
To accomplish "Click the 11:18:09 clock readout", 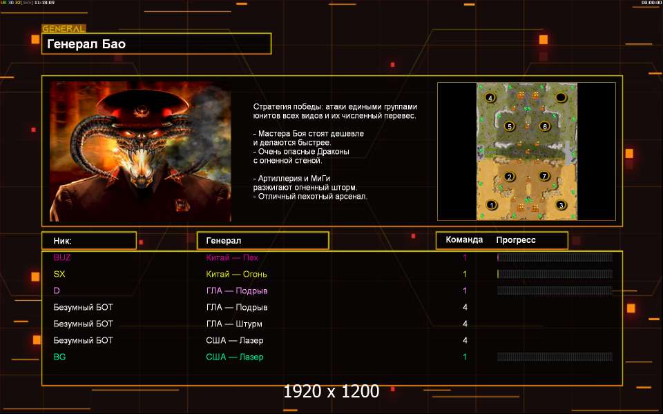I will pyautogui.click(x=44, y=3).
